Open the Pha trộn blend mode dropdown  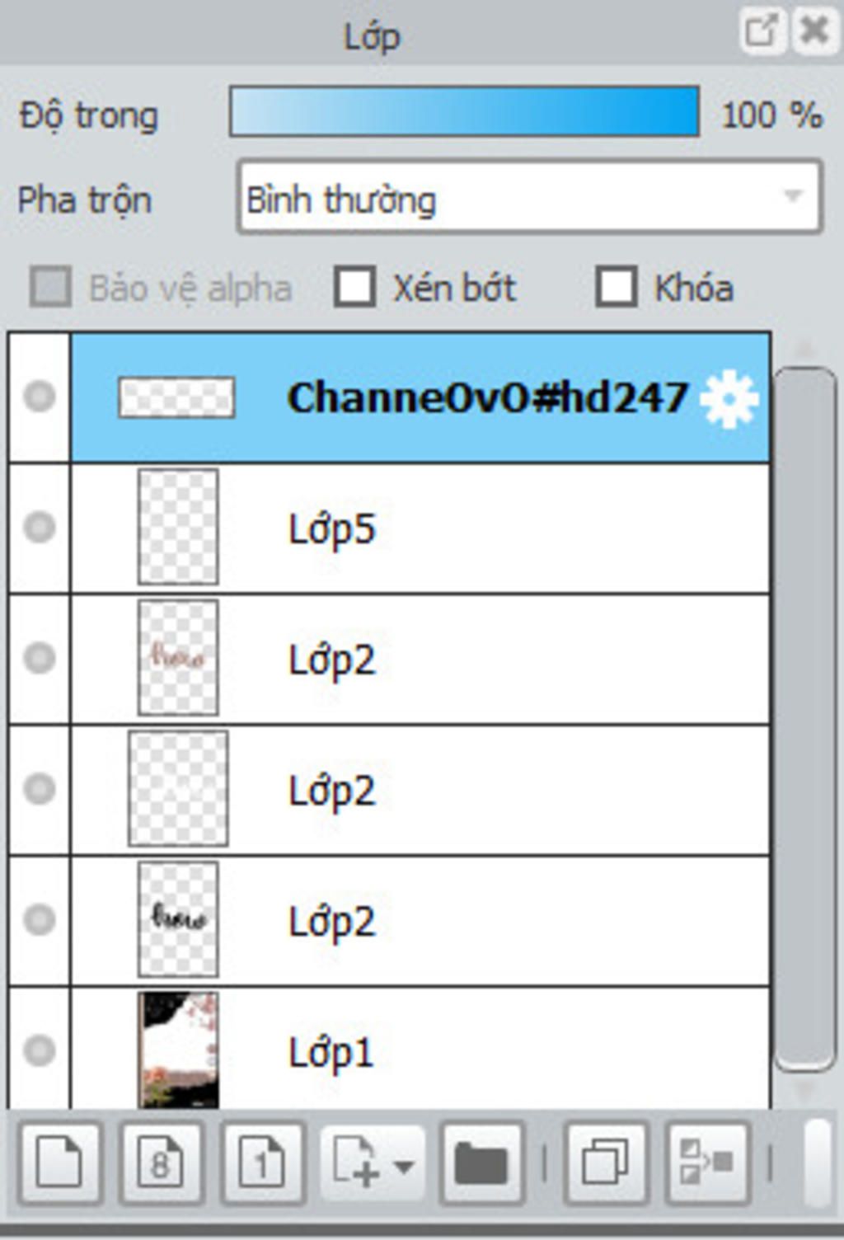pyautogui.click(x=530, y=198)
